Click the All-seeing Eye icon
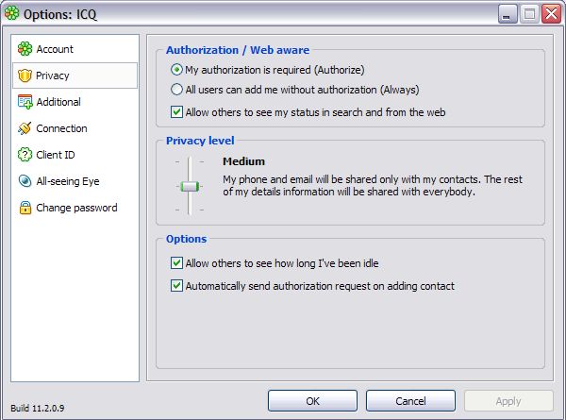This screenshot has width=566, height=420. pyautogui.click(x=25, y=181)
